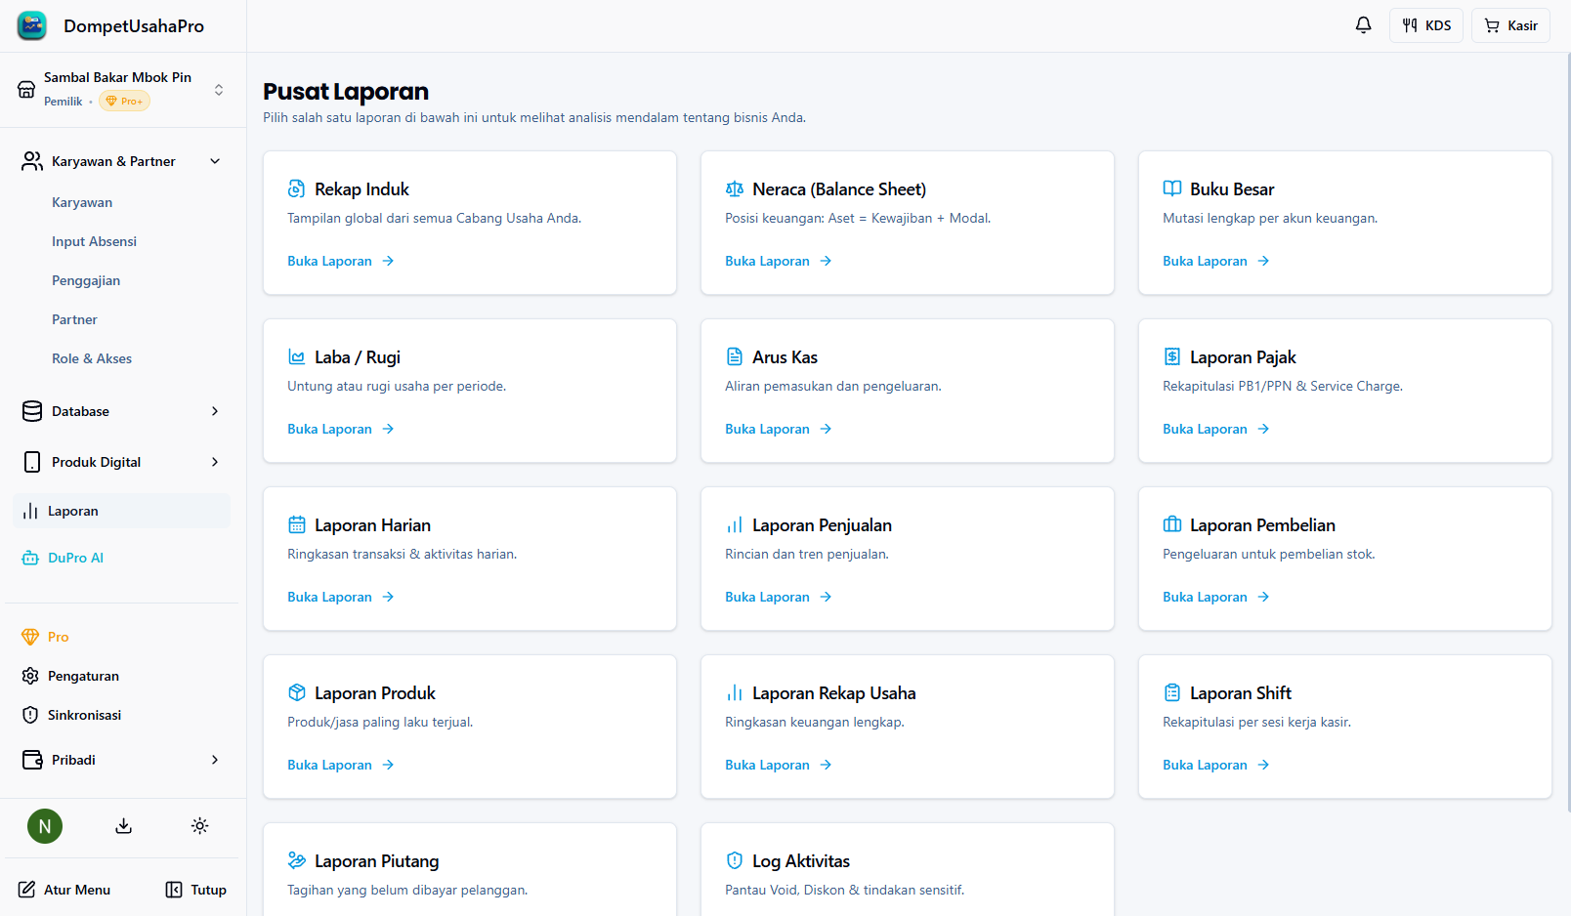Select Role & Akses menu item
This screenshot has height=916, width=1571.
click(92, 358)
